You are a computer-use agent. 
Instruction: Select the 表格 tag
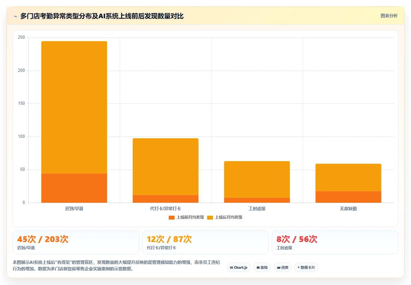(262, 267)
